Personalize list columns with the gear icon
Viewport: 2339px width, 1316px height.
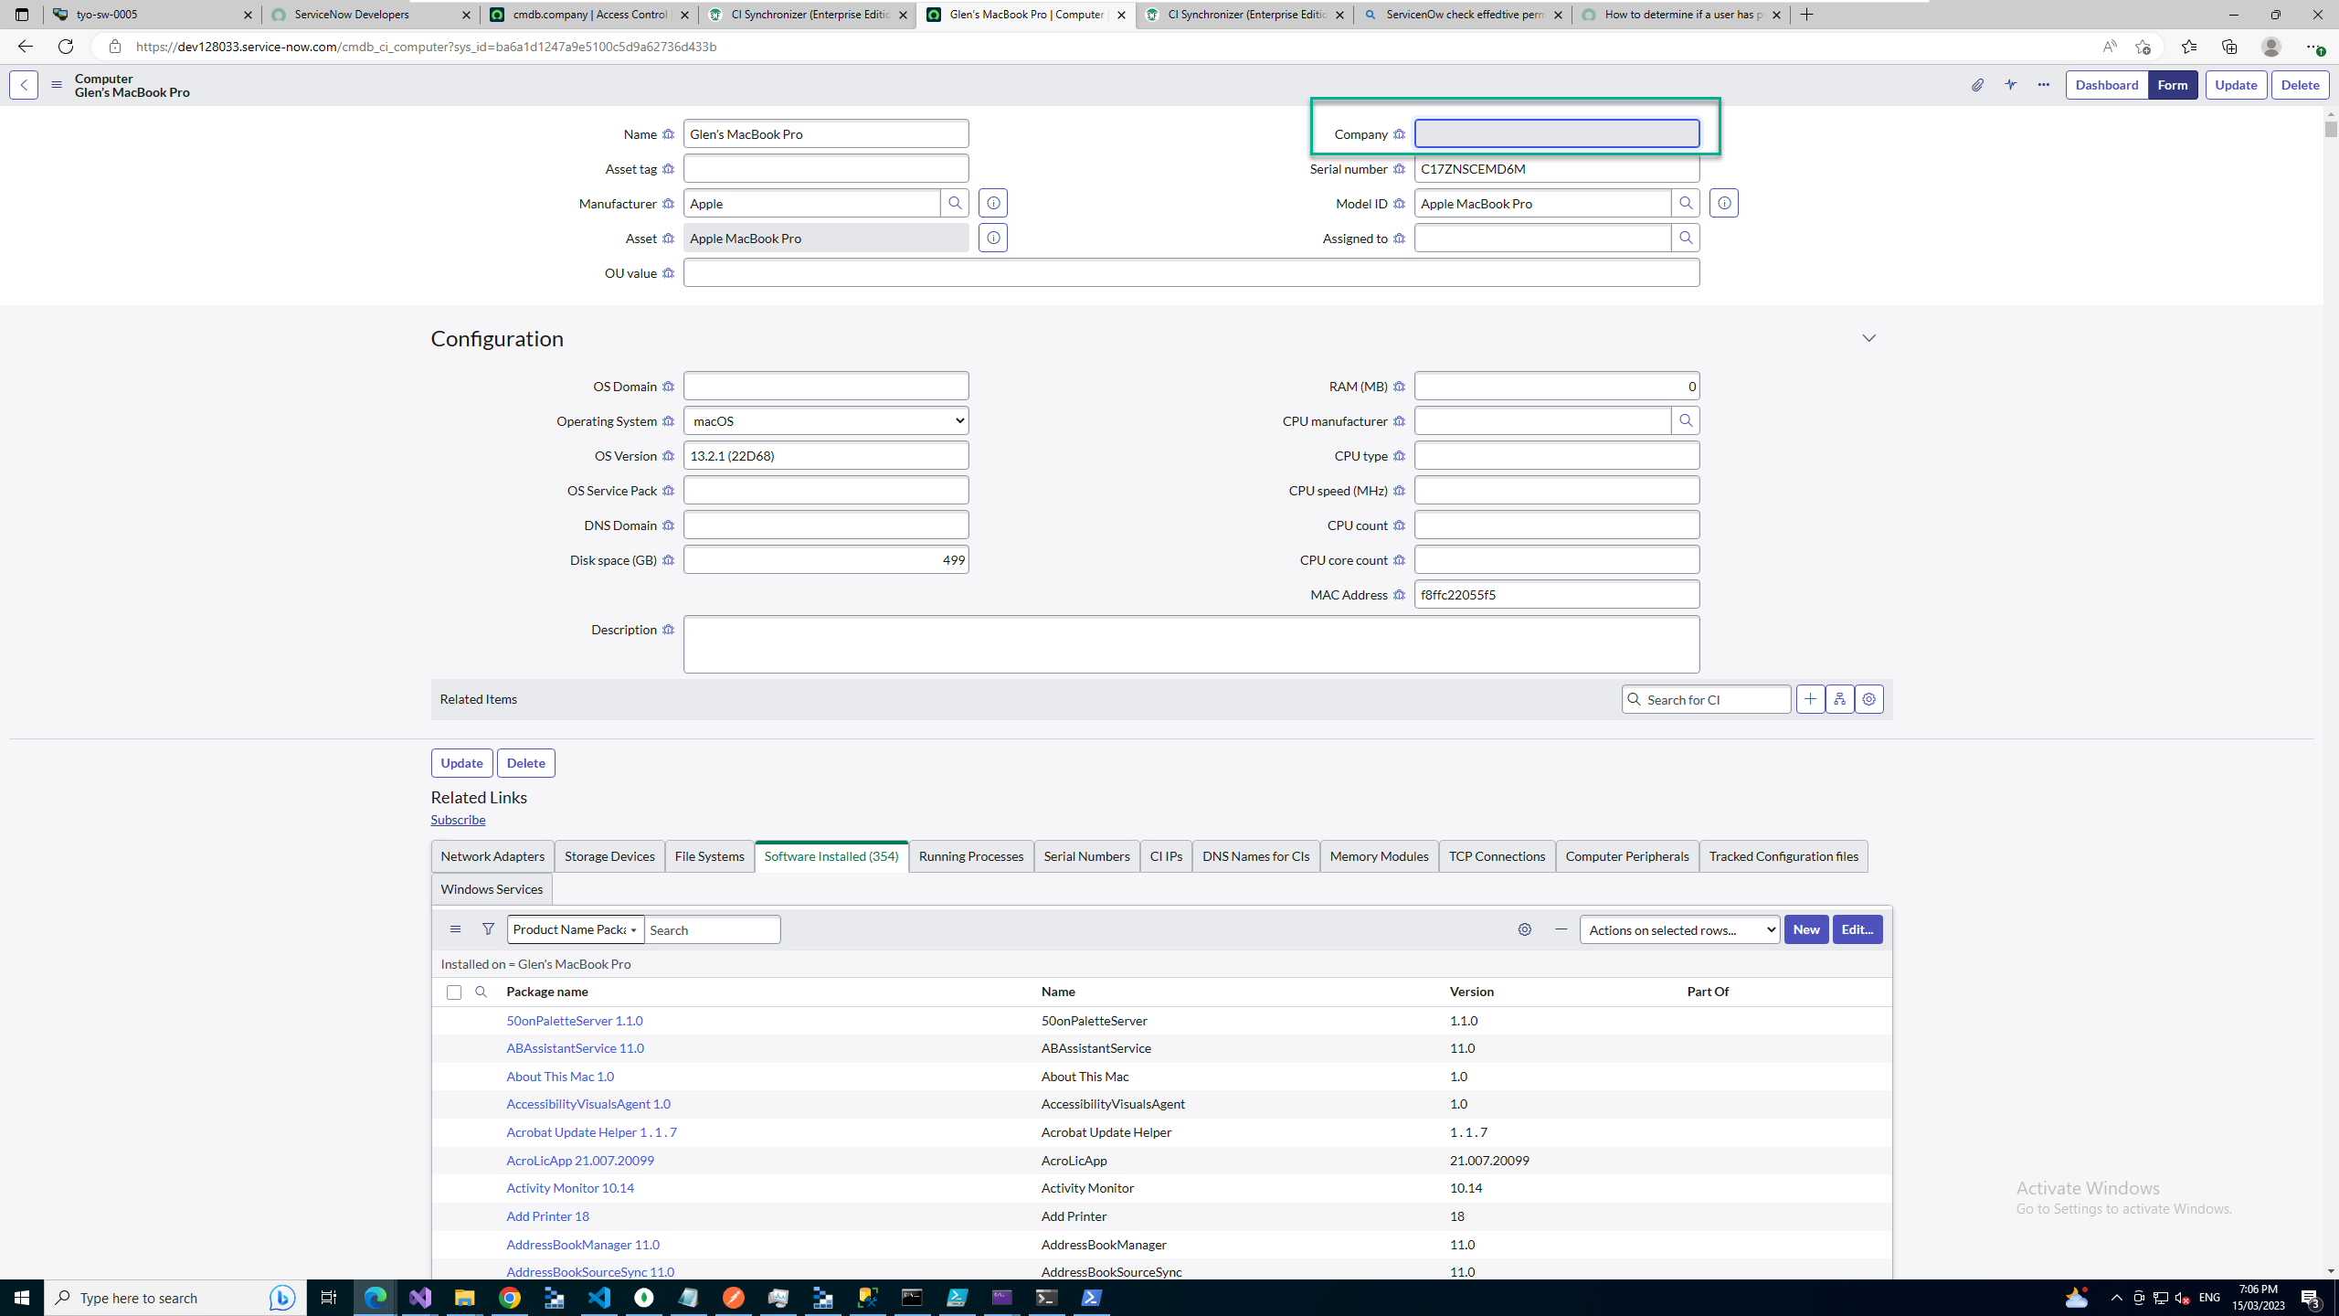1525,929
